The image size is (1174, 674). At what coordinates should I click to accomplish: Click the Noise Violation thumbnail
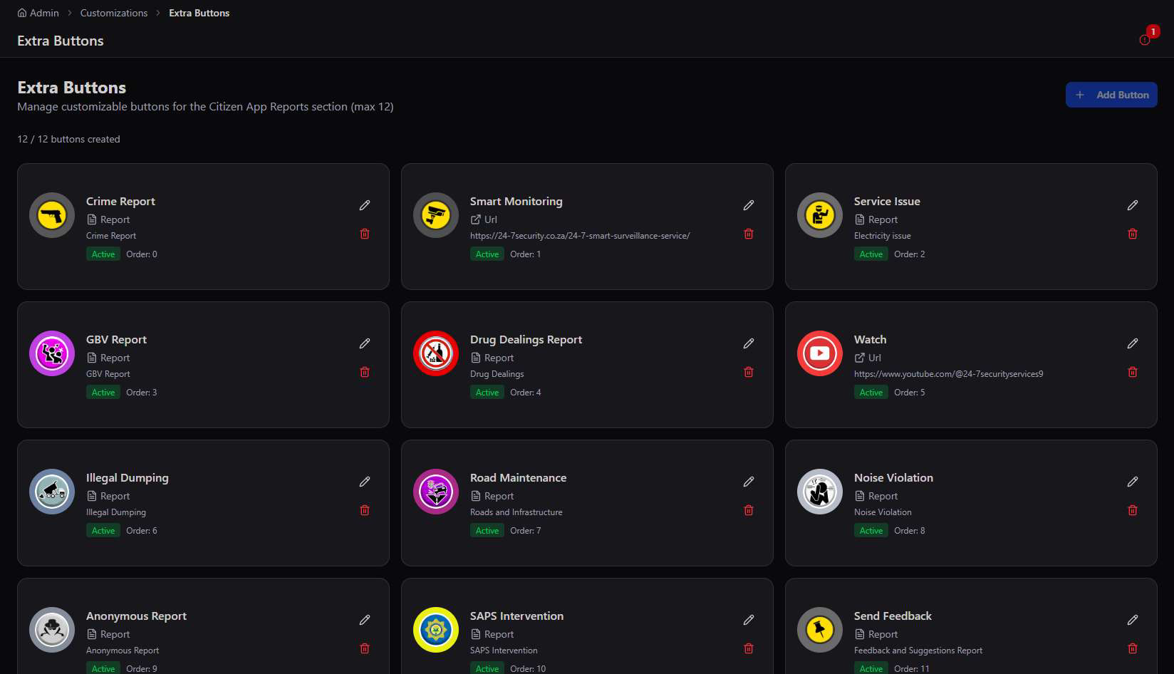820,492
